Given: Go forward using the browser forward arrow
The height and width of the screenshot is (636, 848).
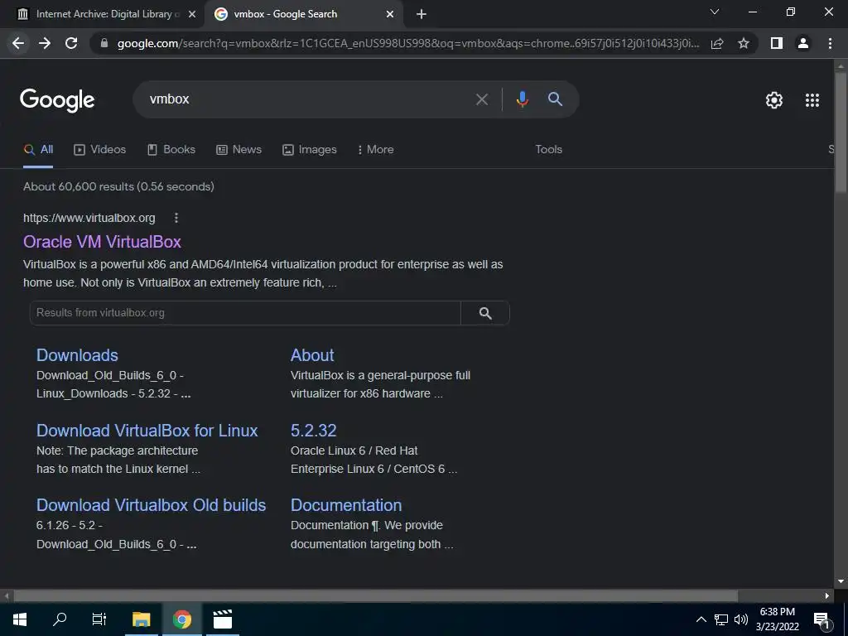Looking at the screenshot, I should click(x=45, y=43).
